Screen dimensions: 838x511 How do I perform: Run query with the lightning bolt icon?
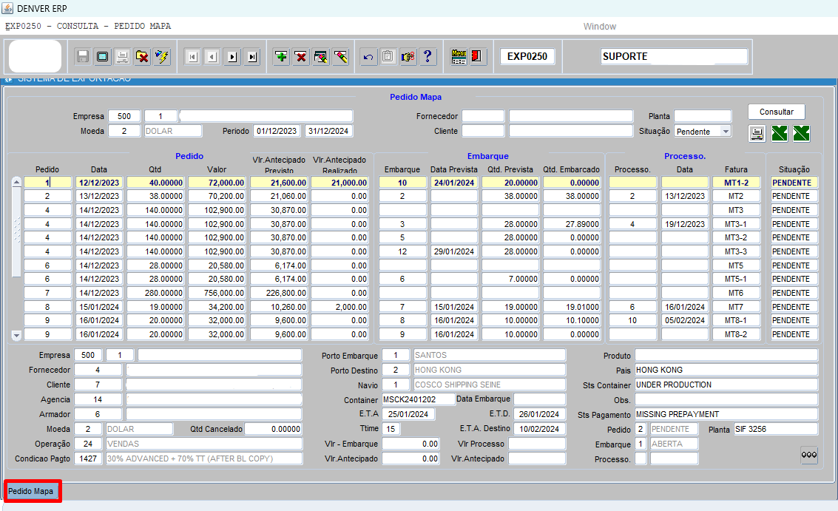[x=162, y=57]
